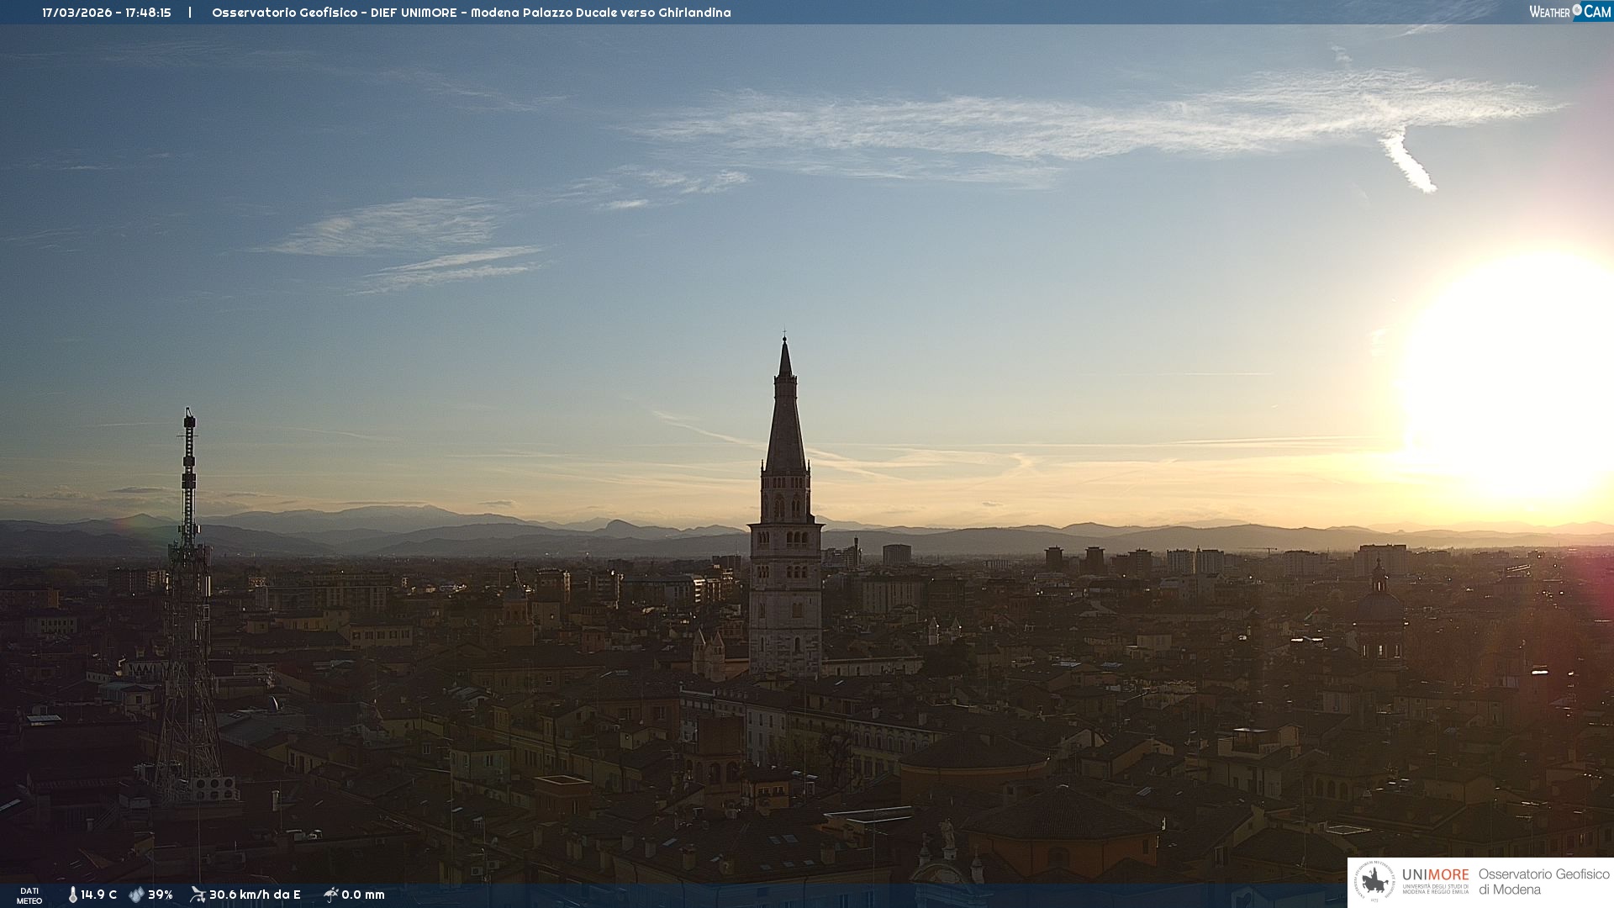Click the humidity droplets icon
Screen dimensions: 1614x908
pos(136,895)
